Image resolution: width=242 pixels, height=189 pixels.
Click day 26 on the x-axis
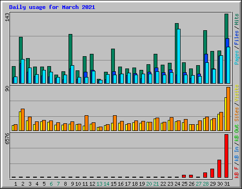[191, 184]
